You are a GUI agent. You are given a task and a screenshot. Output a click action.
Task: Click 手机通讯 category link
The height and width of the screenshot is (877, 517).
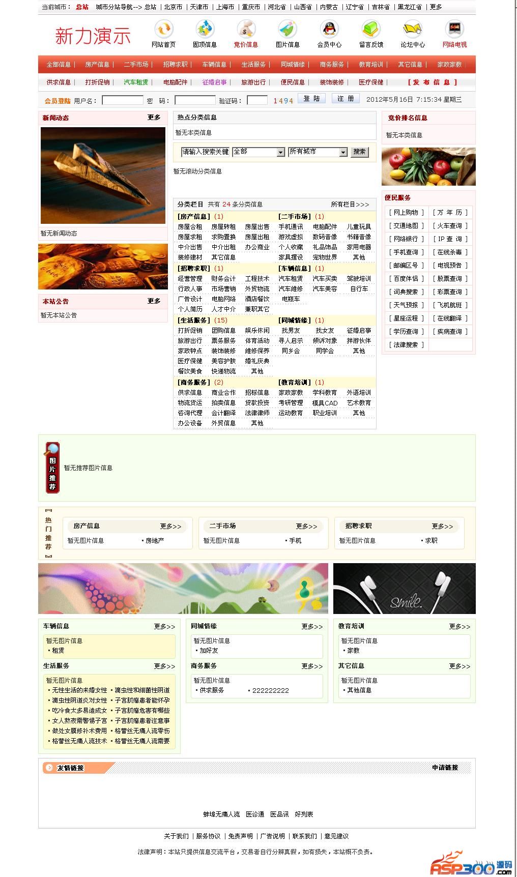(291, 227)
